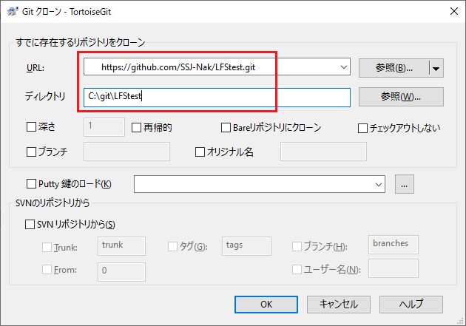
Task: Click the URL field with LFStest.git
Action: point(217,67)
